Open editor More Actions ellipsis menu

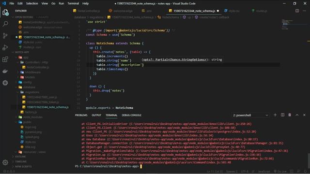pyautogui.click(x=304, y=11)
